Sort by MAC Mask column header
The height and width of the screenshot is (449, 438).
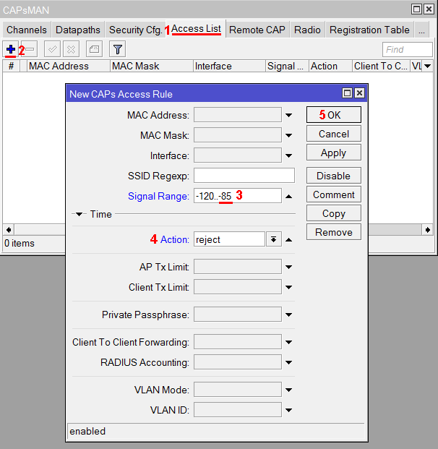(152, 66)
